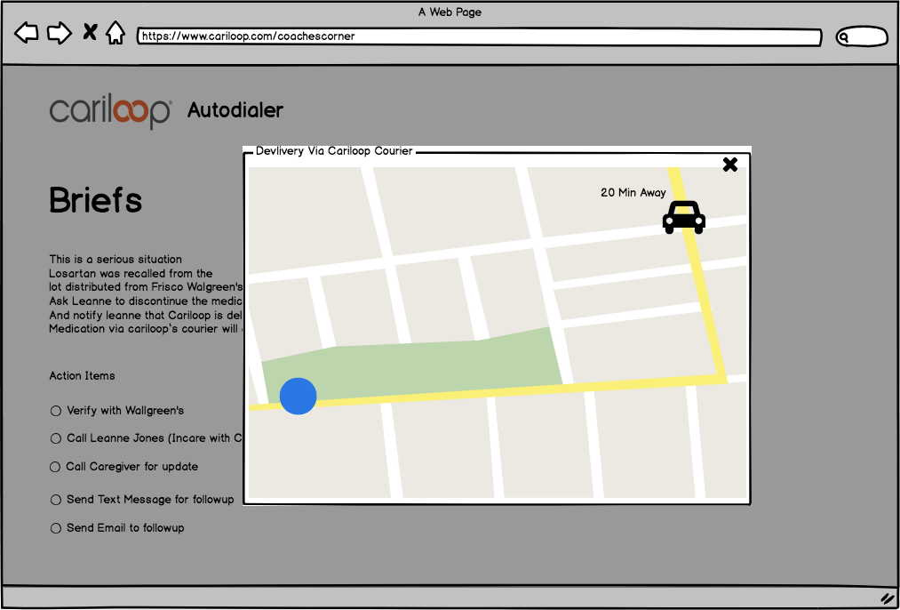The height and width of the screenshot is (610, 900).
Task: Click the URL address bar
Action: pos(480,37)
